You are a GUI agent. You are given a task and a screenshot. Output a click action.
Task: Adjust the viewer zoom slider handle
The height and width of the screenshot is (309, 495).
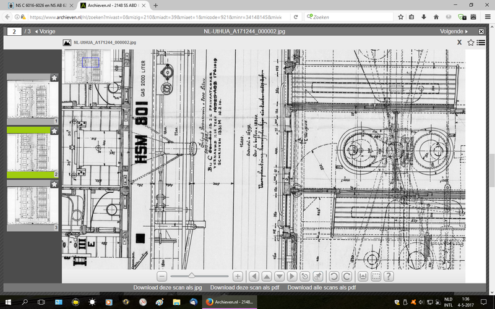point(191,276)
